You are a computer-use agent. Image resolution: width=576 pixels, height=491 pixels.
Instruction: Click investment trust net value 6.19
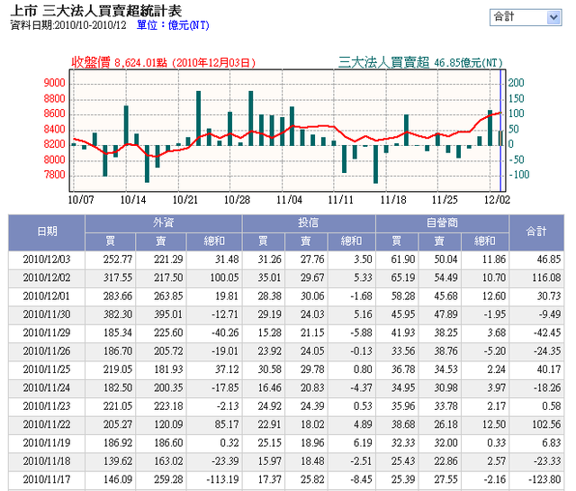pos(363,443)
